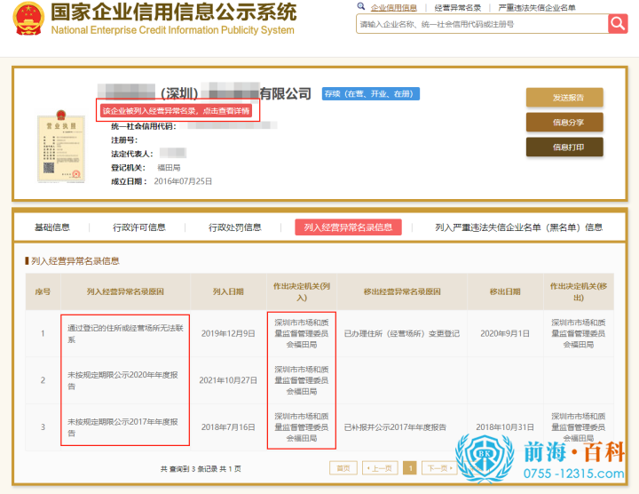Click the site title 国家企业信用信息公示系统
The height and width of the screenshot is (494, 639).
tap(174, 12)
